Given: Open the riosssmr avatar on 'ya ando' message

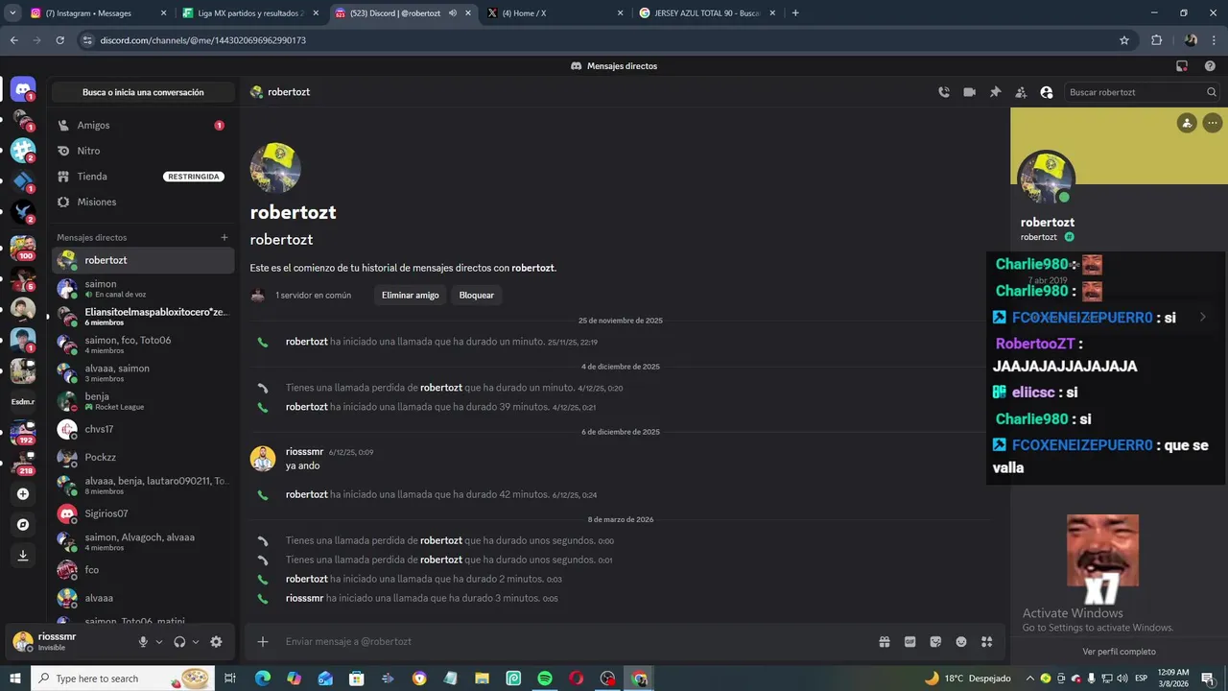Looking at the screenshot, I should pos(263,459).
